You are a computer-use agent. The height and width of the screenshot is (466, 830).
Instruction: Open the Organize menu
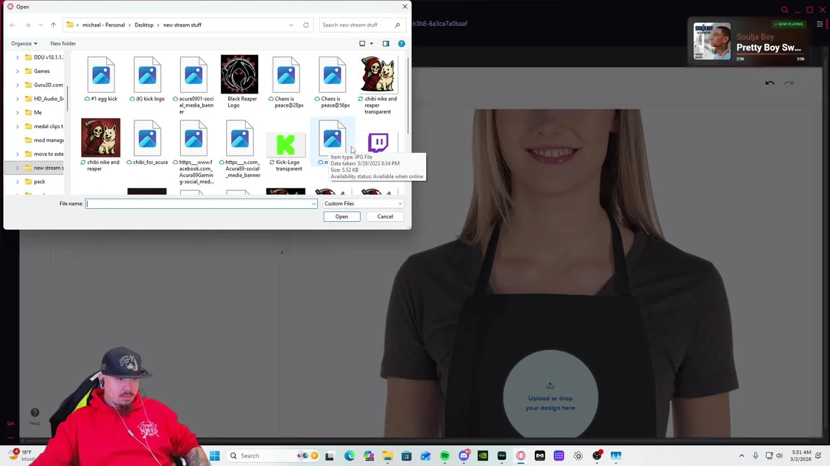coord(24,43)
